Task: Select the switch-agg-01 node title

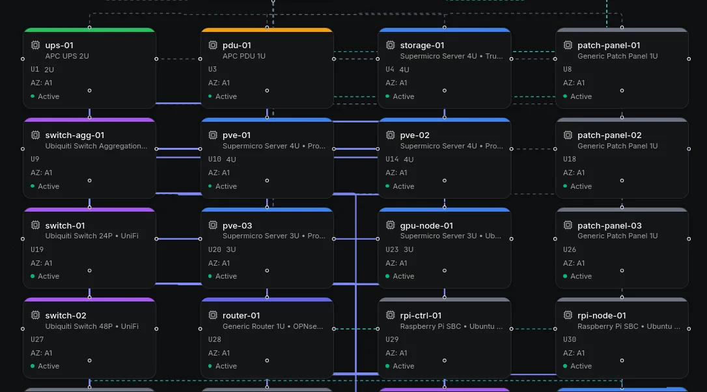Action: [75, 135]
